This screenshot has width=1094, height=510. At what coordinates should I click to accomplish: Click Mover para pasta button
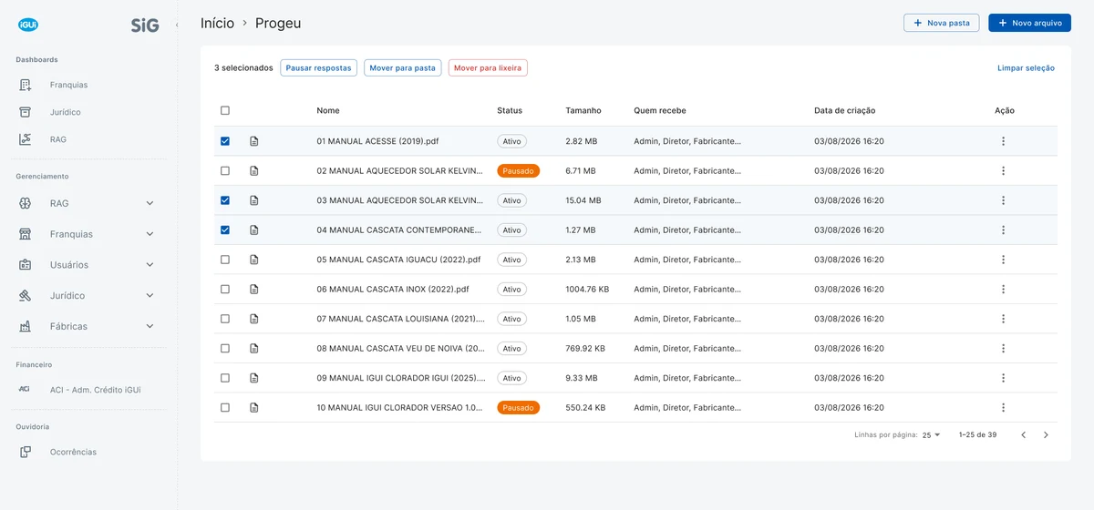tap(402, 68)
